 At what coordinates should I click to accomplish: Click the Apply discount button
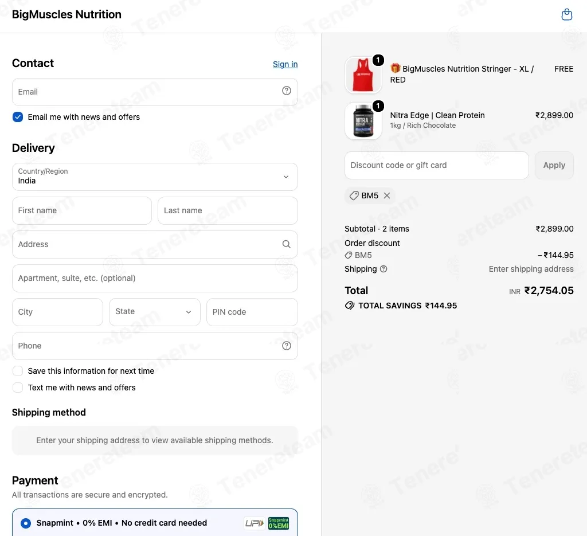[x=554, y=165]
